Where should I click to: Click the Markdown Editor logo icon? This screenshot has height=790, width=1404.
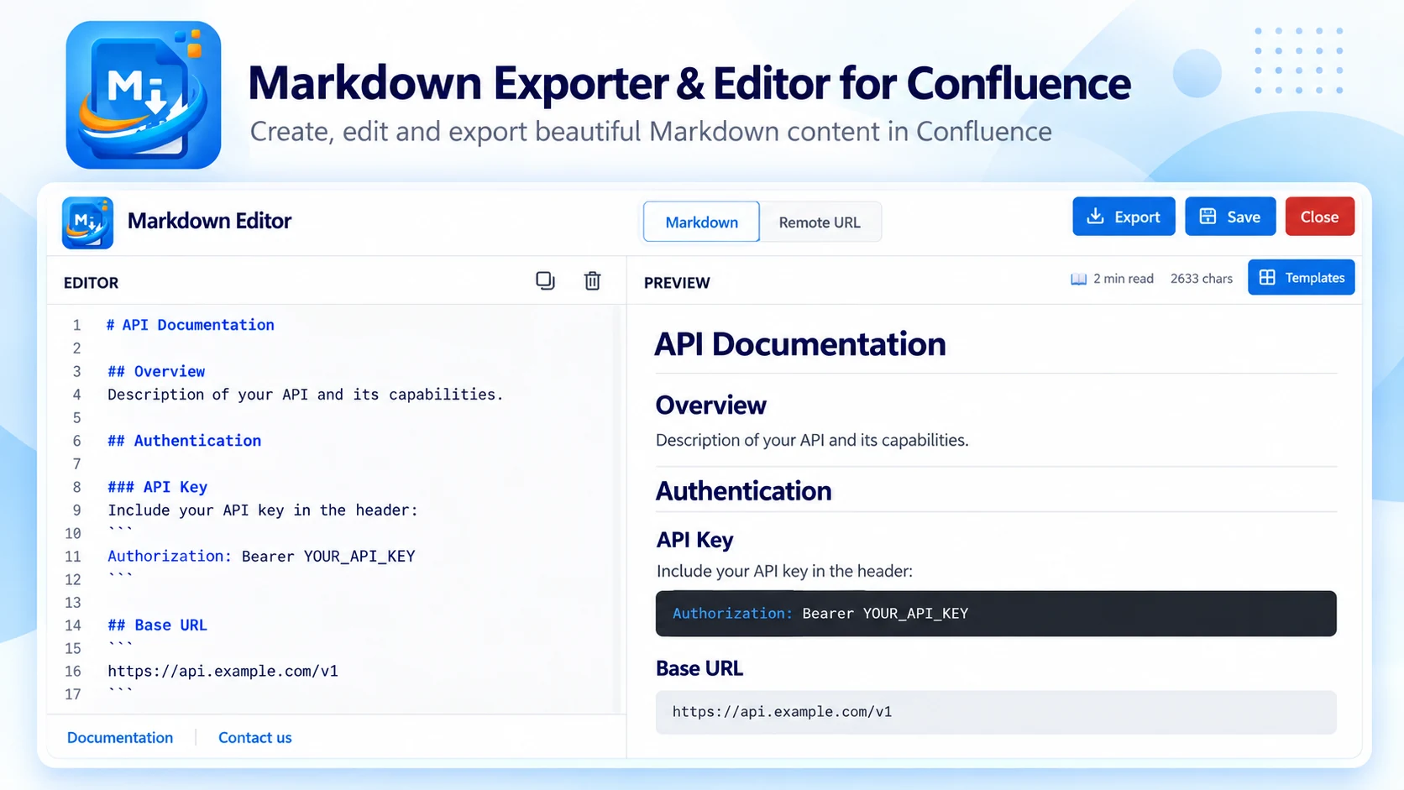tap(87, 222)
